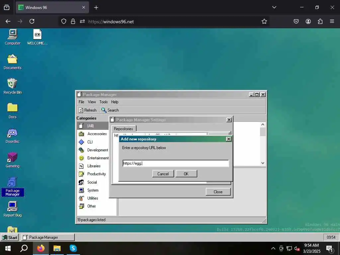
Task: Click the address bar URL
Action: (x=111, y=22)
